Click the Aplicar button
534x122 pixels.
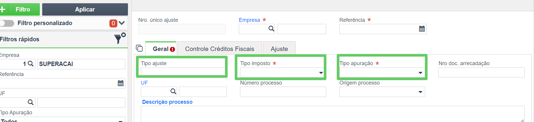(85, 9)
